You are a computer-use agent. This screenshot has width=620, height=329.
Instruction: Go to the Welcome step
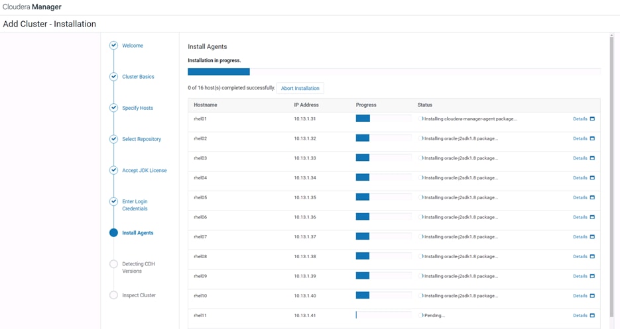click(133, 46)
